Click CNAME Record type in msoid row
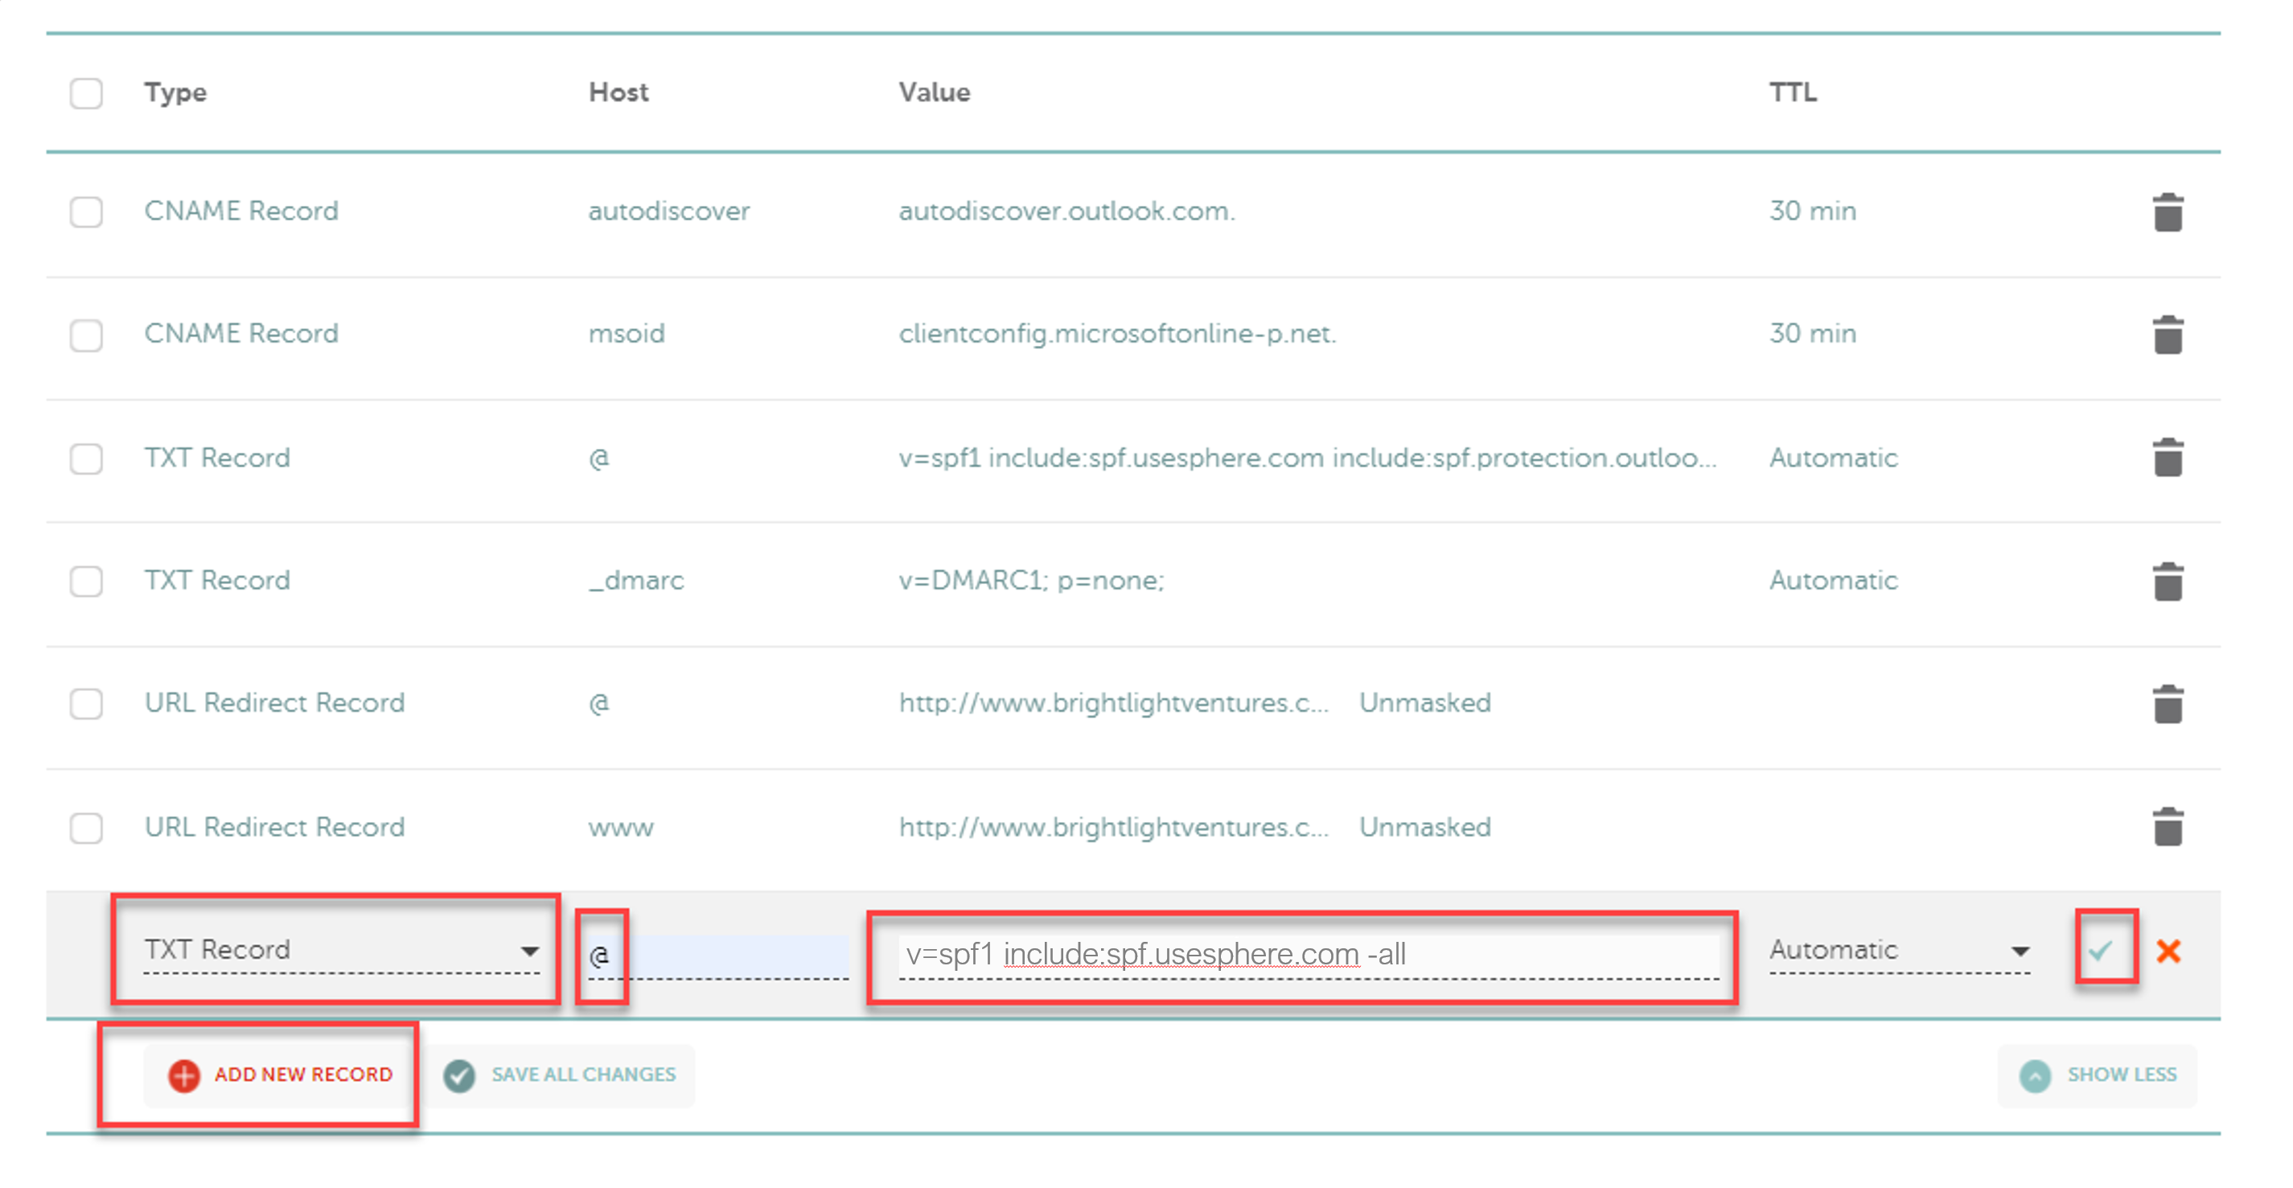2293x1188 pixels. [x=241, y=334]
